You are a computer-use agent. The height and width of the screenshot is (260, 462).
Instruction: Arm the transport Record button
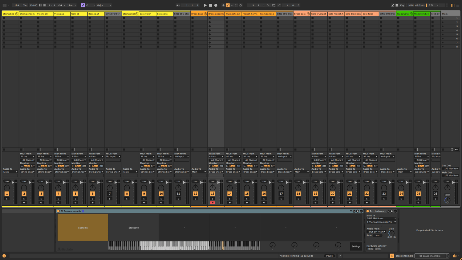tap(216, 5)
